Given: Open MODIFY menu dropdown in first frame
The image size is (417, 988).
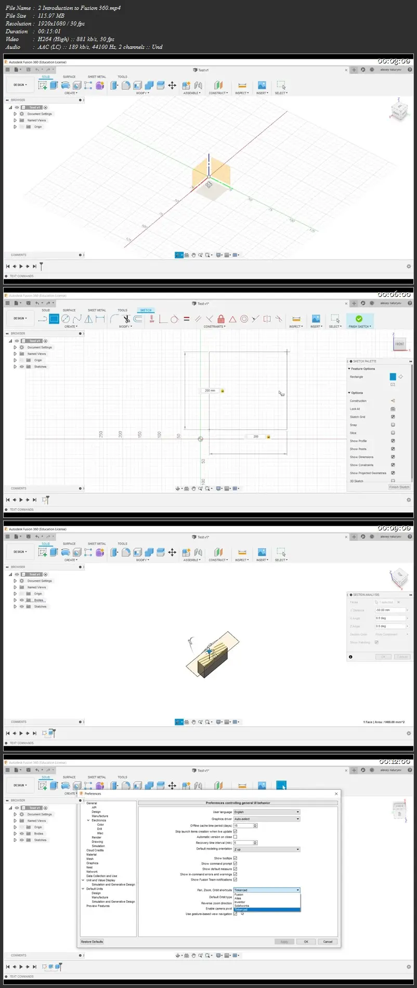Looking at the screenshot, I should coord(142,93).
